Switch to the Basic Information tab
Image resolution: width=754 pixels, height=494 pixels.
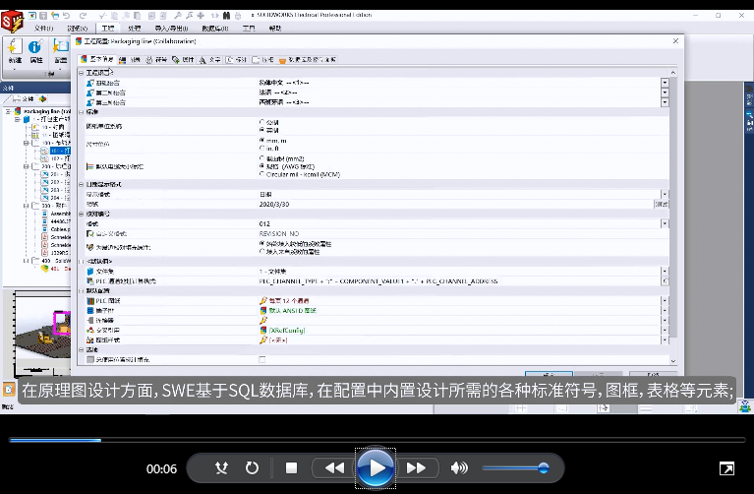[97, 59]
